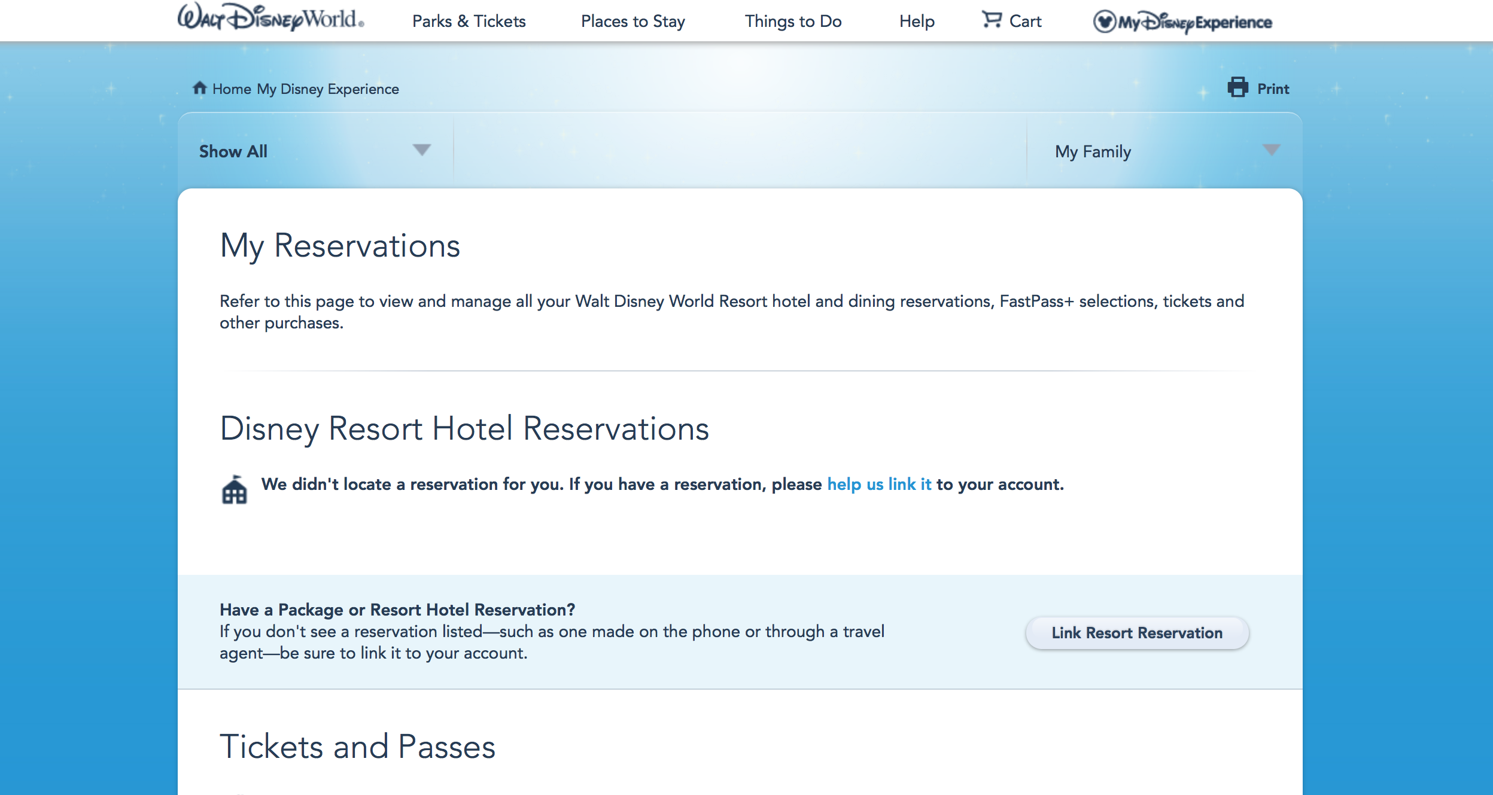Image resolution: width=1493 pixels, height=795 pixels.
Task: Click the Link Resort Reservation button
Action: [1137, 632]
